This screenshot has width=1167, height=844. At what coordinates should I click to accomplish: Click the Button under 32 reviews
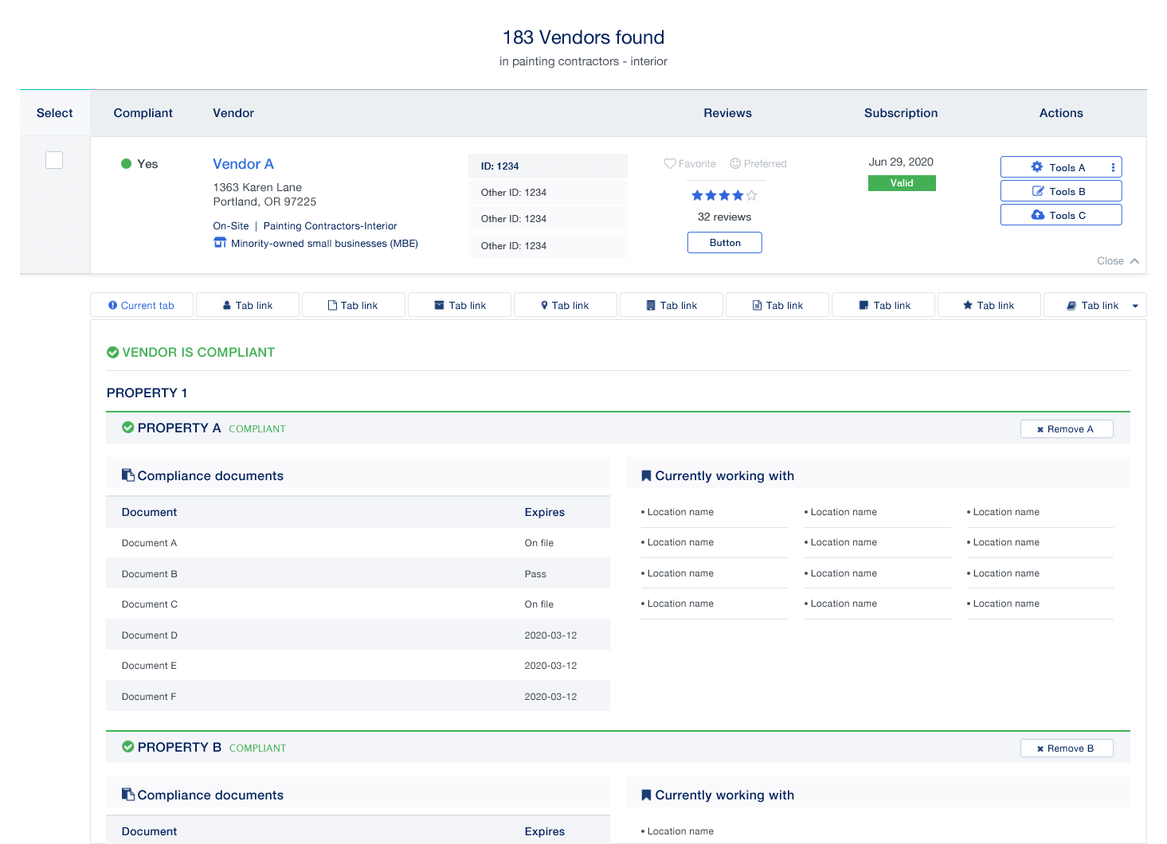pyautogui.click(x=724, y=243)
